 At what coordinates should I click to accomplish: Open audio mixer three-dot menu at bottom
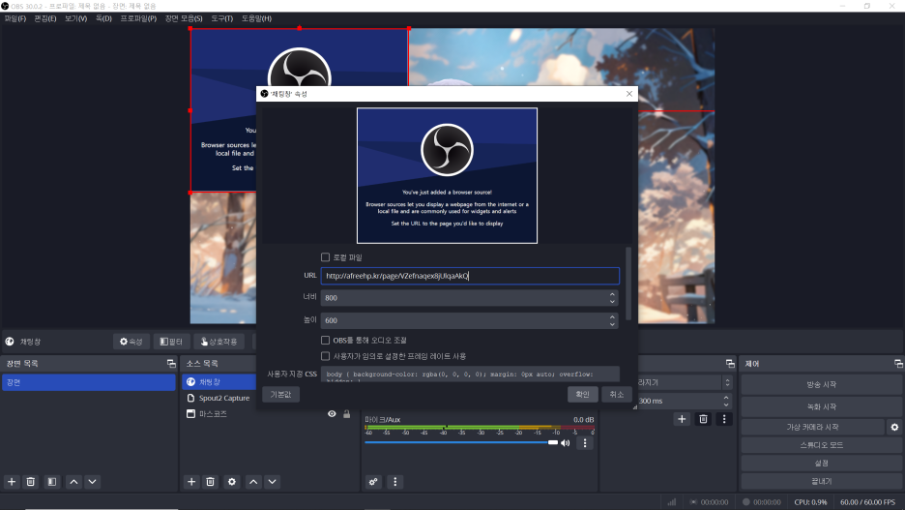pyautogui.click(x=395, y=482)
